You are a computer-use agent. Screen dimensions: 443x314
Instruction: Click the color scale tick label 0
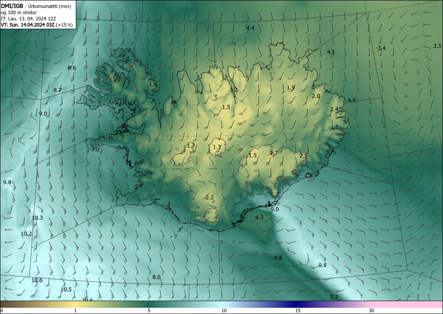2,311
